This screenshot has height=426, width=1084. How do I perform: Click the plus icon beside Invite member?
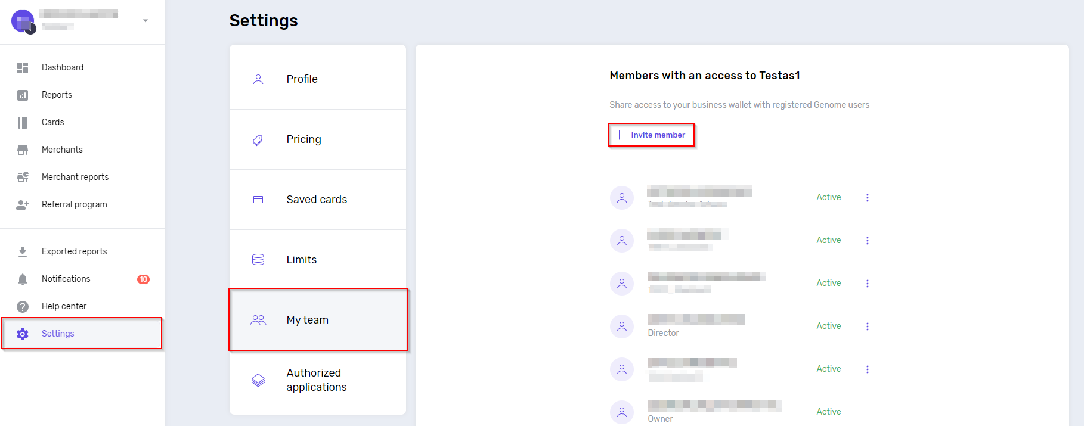click(620, 135)
